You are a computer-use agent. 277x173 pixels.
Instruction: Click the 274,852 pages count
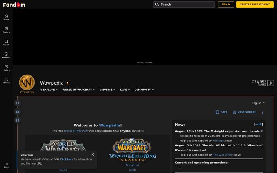tap(259, 83)
